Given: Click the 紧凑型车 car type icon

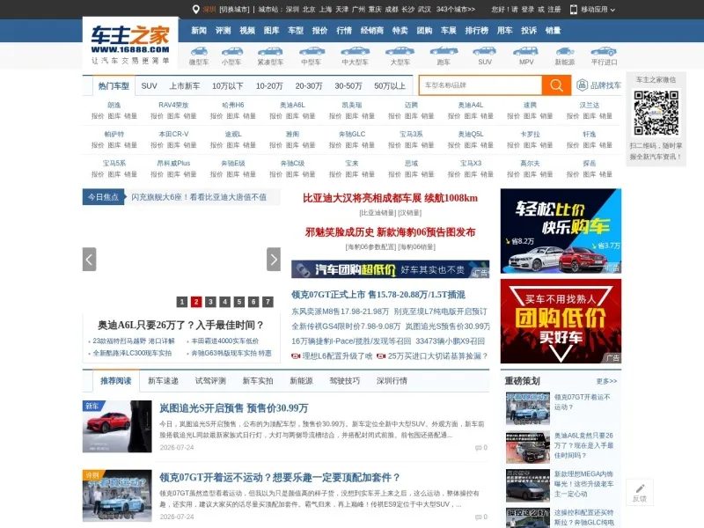Looking at the screenshot, I should click(270, 51).
